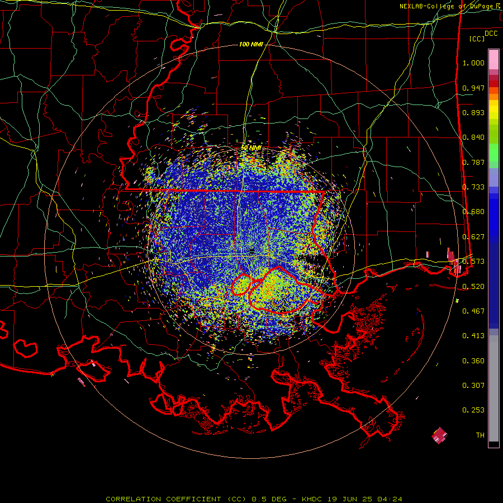This screenshot has width=503, height=503.
Task: Click the 0.733 legend value
Action: [473, 187]
